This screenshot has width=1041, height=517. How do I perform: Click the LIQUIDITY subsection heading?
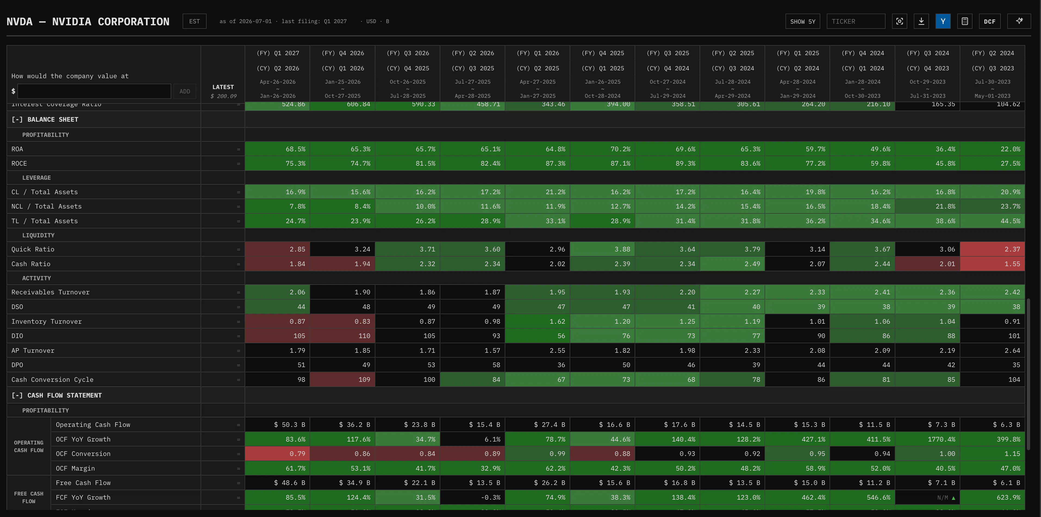pyautogui.click(x=38, y=235)
